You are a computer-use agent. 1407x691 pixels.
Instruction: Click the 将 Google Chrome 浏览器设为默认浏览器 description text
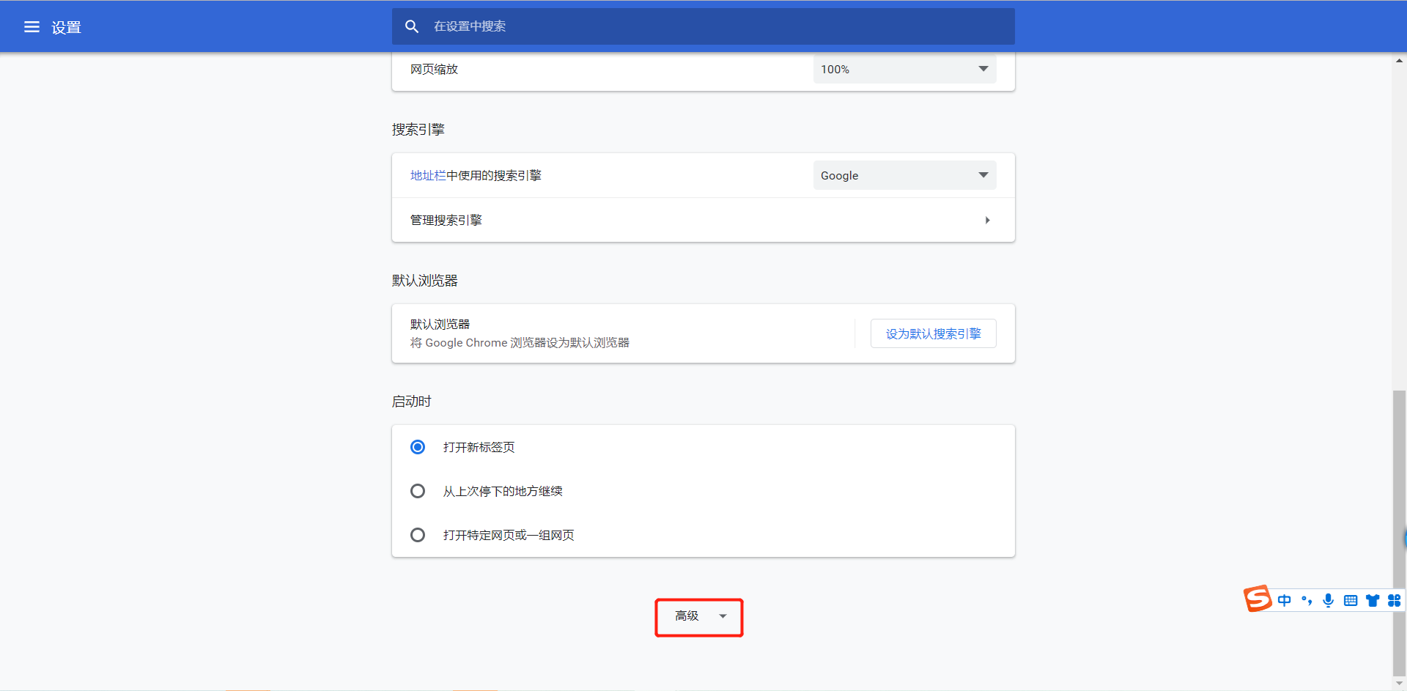pyautogui.click(x=520, y=343)
